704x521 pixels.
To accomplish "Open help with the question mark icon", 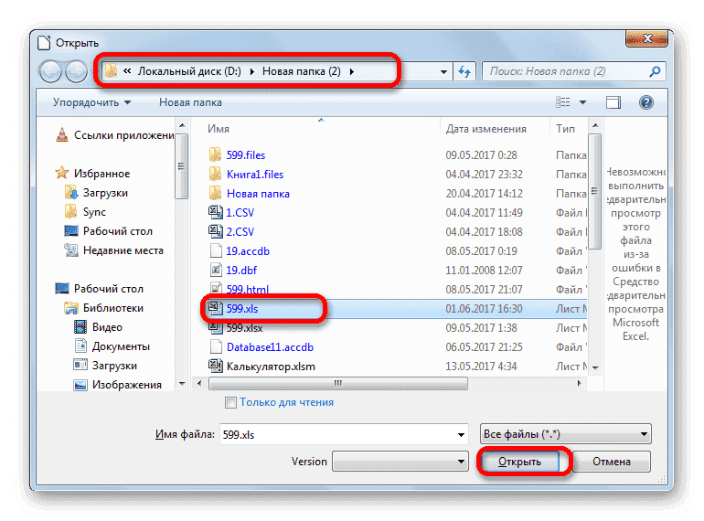I will (646, 102).
